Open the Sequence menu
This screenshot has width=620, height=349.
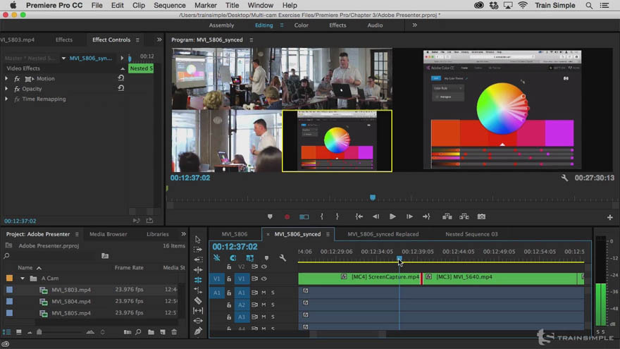(x=170, y=5)
